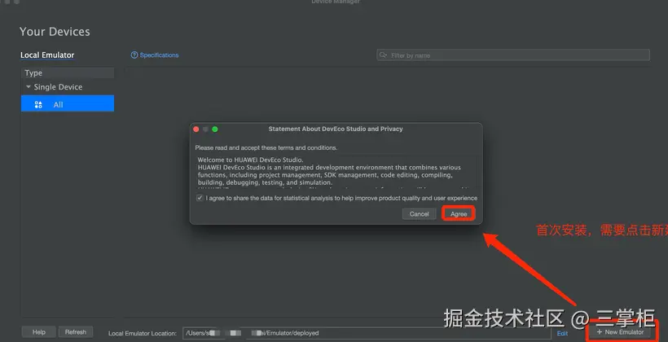The image size is (668, 342).
Task: Click the search magnifier icon in filter field
Action: [x=383, y=55]
